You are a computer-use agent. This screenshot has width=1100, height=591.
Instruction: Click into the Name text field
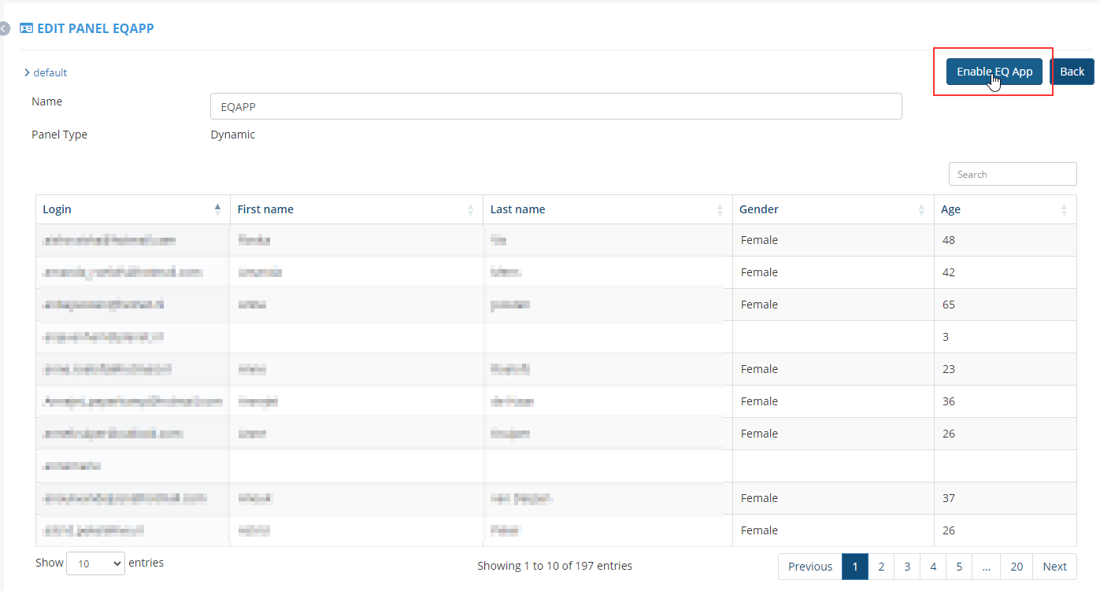click(555, 106)
